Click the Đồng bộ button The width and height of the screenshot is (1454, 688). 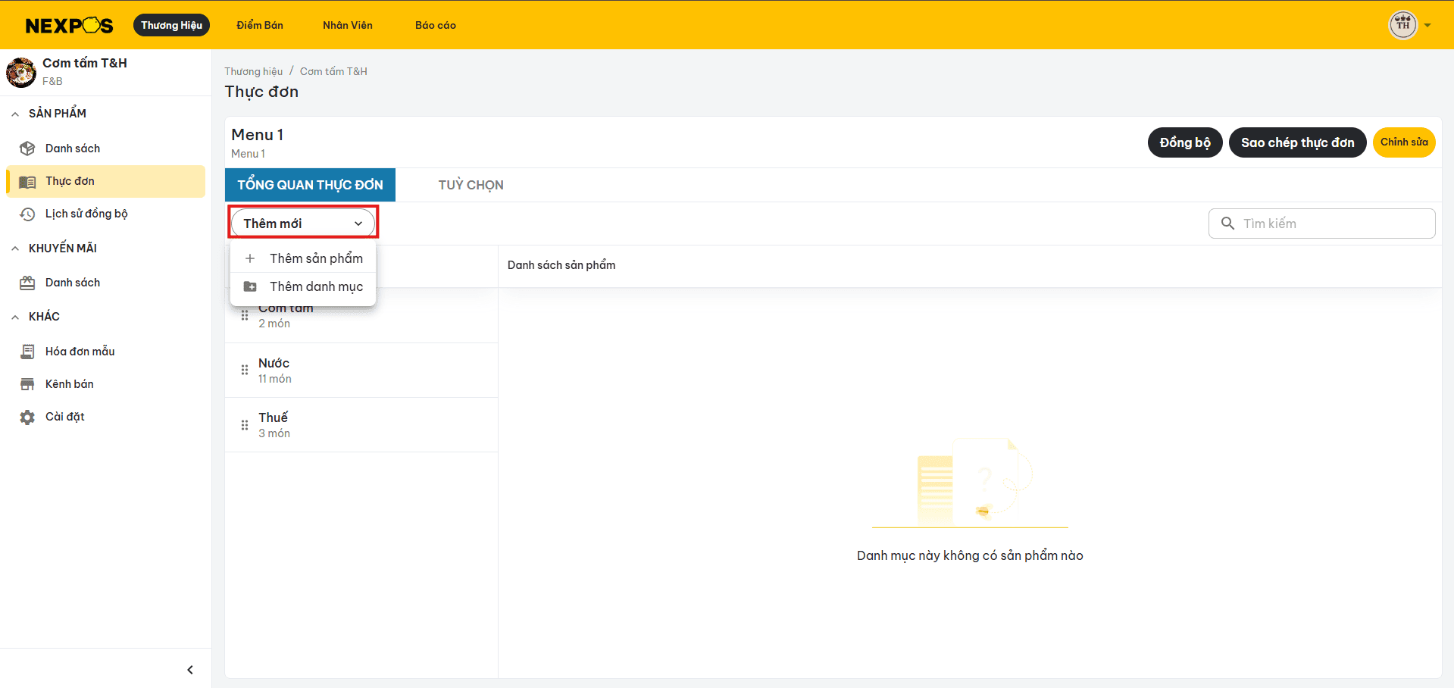click(1185, 142)
